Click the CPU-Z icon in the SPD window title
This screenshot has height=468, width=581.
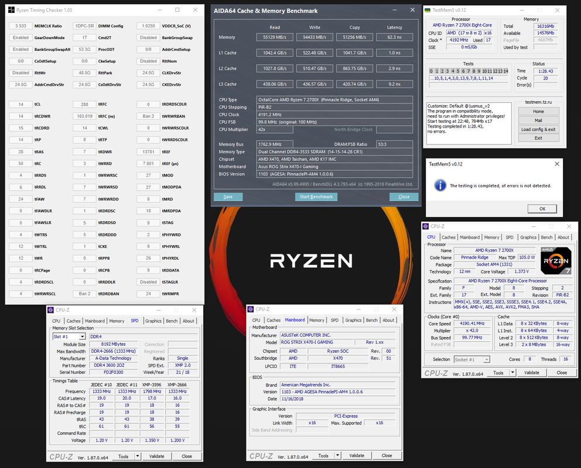51,310
